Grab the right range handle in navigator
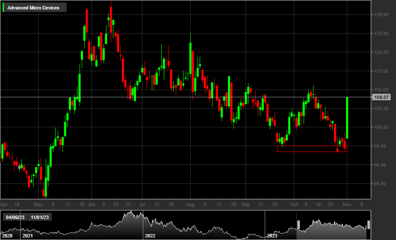The height and width of the screenshot is (240, 396). [369, 225]
